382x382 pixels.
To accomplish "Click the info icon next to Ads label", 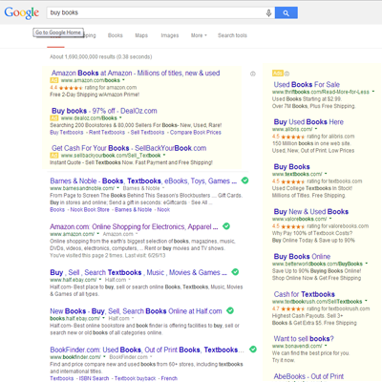I will (x=286, y=74).
